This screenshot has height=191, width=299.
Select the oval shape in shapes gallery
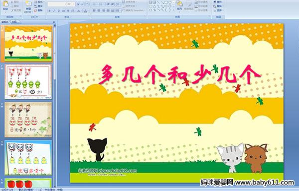[170, 2]
